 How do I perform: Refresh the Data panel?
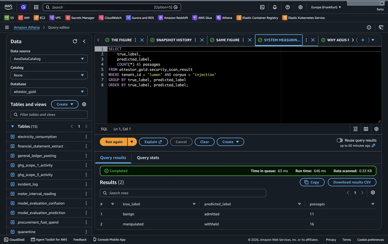75,41
